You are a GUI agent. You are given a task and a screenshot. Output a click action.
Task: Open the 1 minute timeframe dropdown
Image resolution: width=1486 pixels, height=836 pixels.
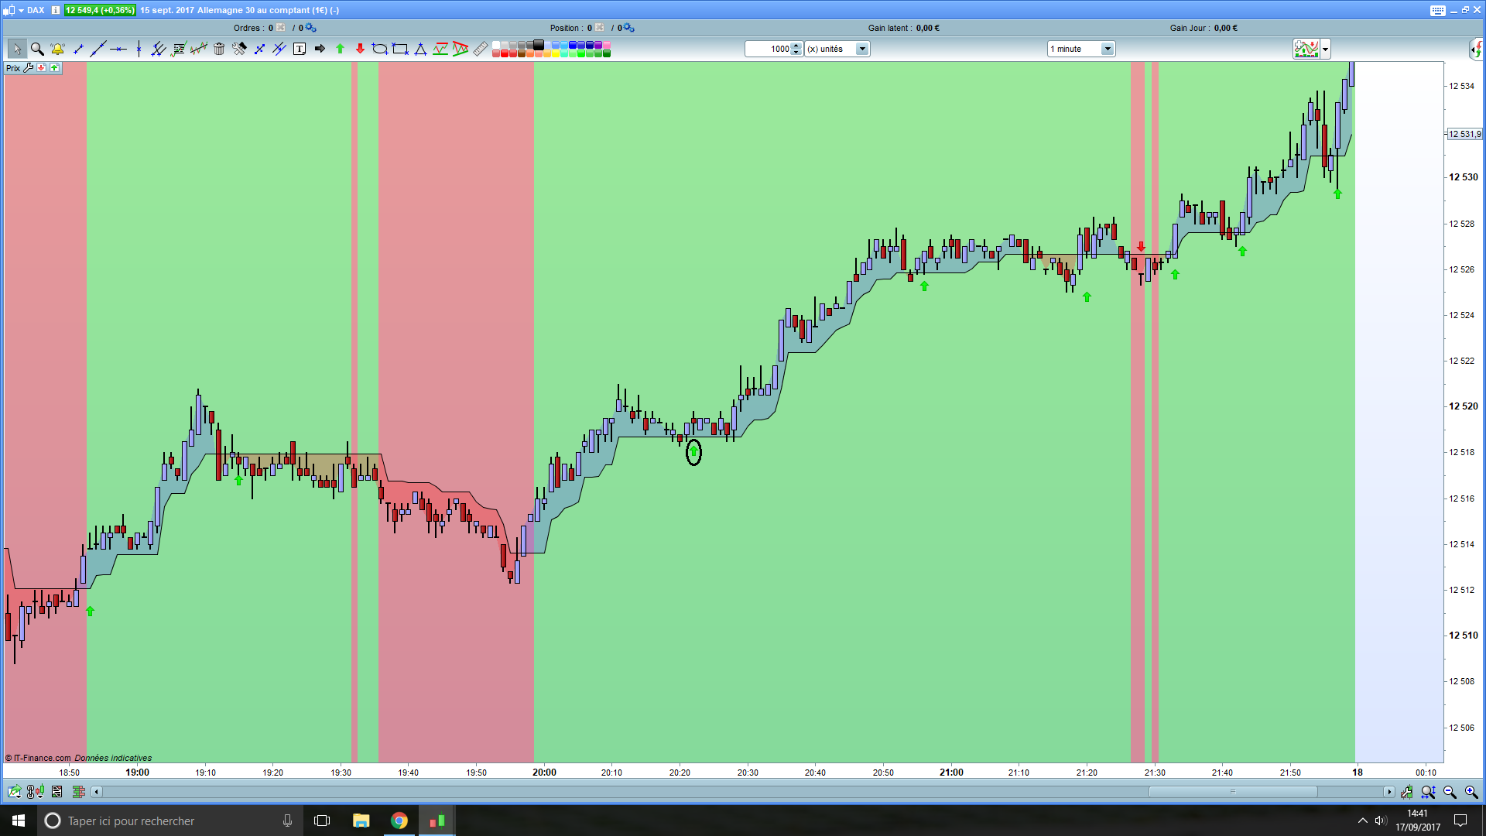1108,49
